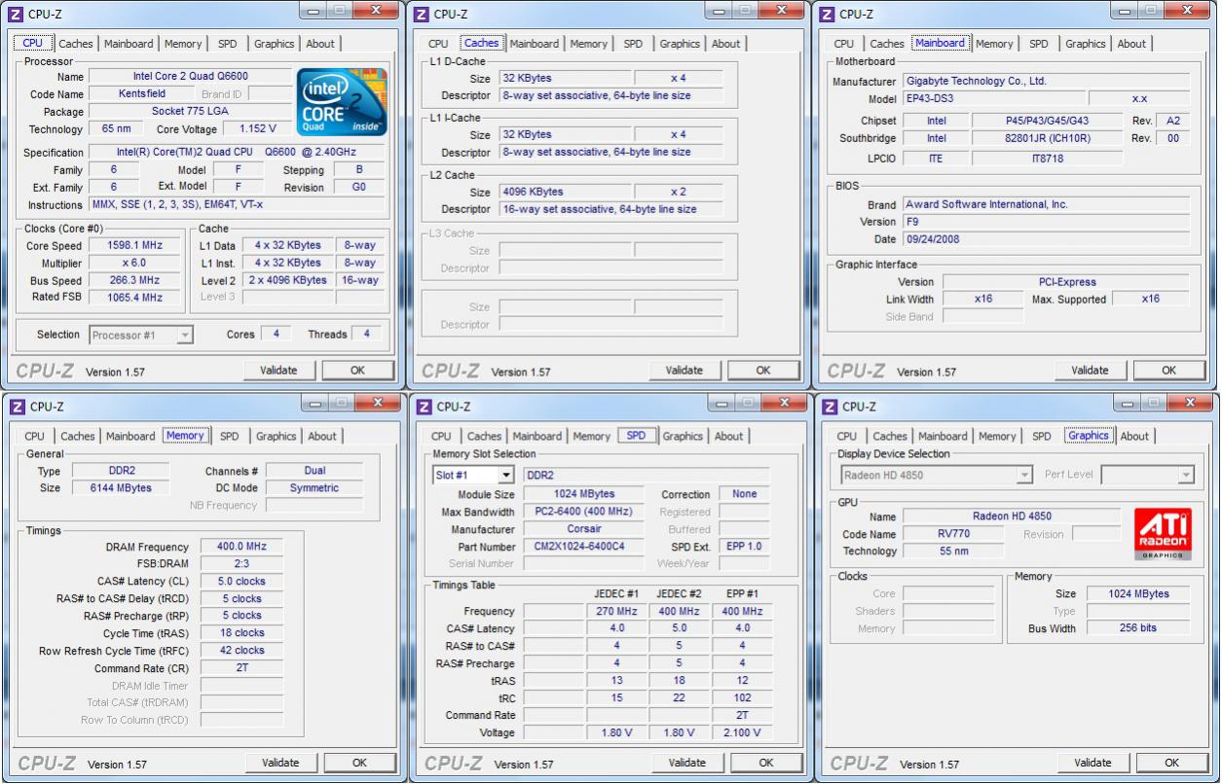Click the Threads count field showing 4

(366, 334)
